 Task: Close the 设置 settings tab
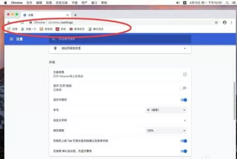click(x=67, y=15)
